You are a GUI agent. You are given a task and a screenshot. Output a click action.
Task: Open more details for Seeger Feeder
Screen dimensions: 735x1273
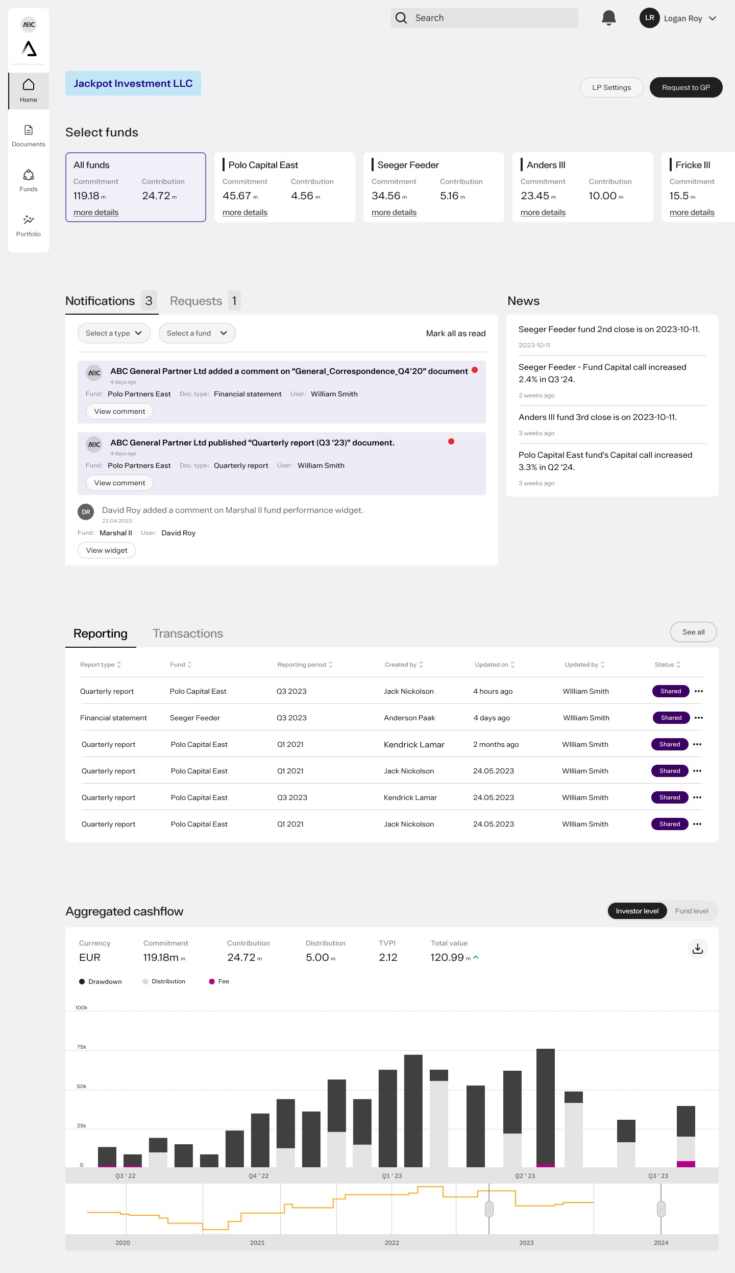tap(394, 213)
